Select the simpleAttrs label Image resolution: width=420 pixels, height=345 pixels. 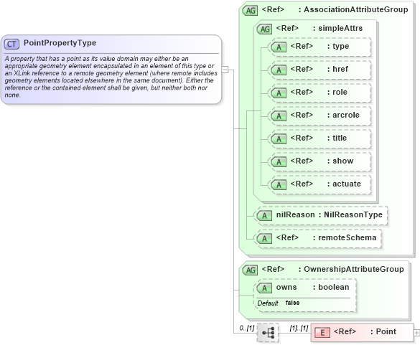click(x=340, y=28)
